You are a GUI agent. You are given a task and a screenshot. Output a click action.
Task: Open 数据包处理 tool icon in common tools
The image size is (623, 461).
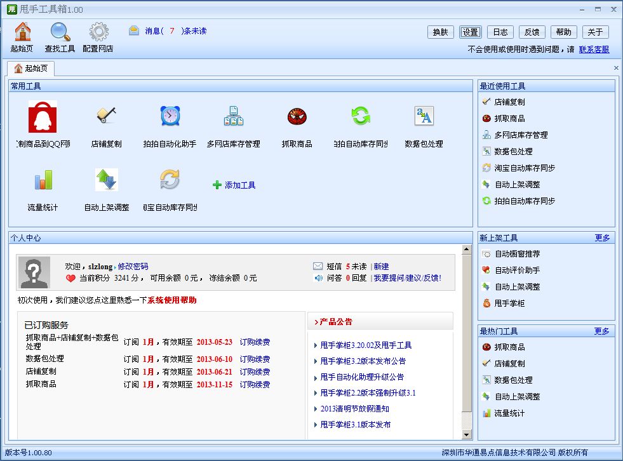pos(424,116)
